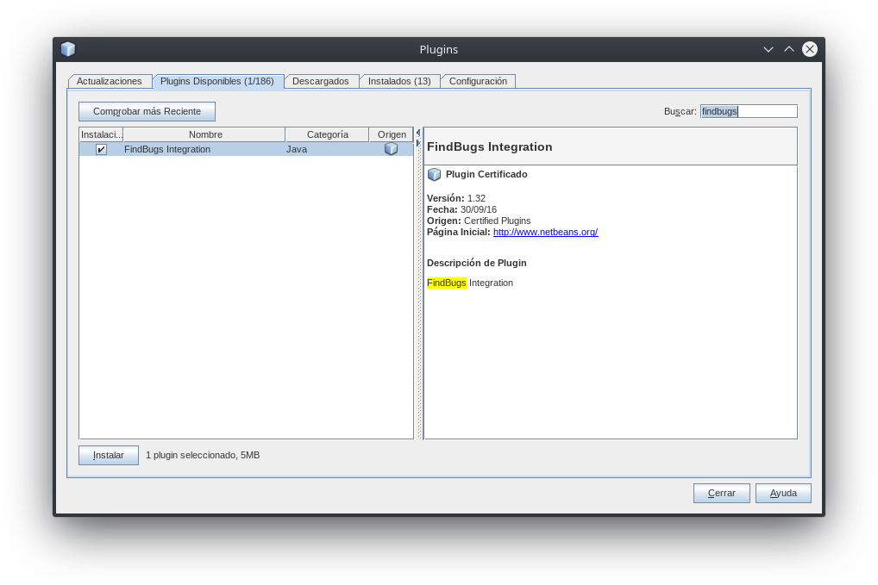
Task: Focus the Buscar search field
Action: [x=749, y=111]
